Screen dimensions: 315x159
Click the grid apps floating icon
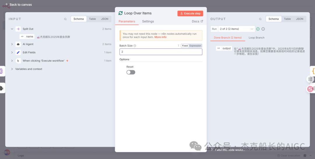pyautogui.click(x=310, y=79)
